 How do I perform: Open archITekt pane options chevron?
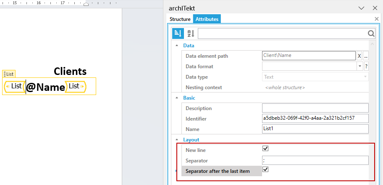click(x=361, y=8)
